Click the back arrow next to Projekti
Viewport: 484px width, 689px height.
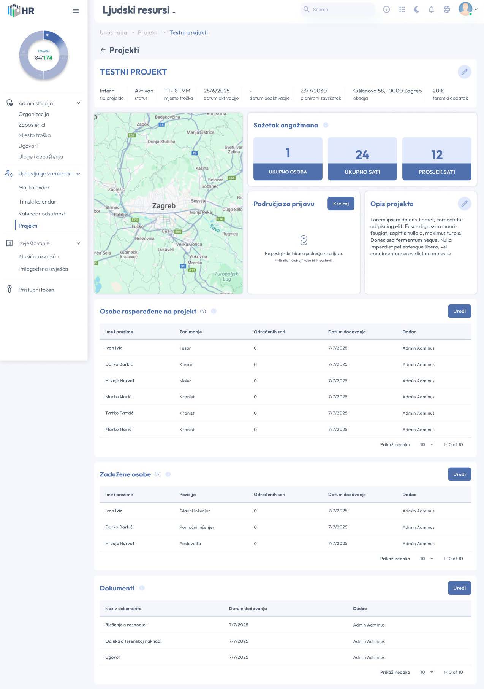pos(103,50)
